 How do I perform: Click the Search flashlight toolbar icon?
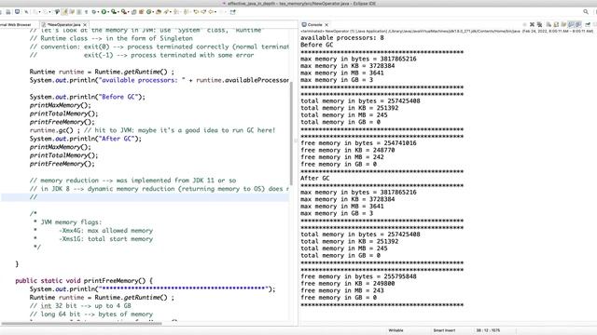pos(166,12)
